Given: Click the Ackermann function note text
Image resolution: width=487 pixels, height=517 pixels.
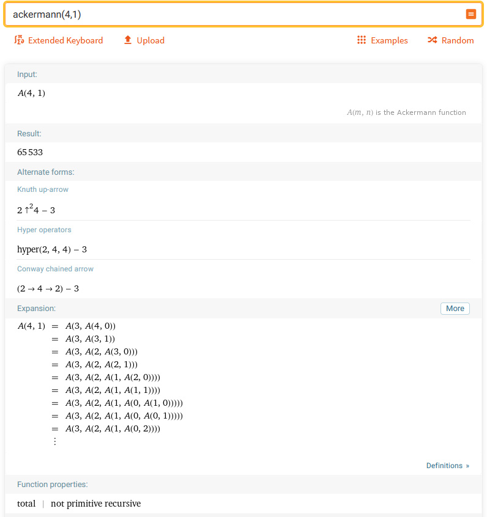Looking at the screenshot, I should [x=406, y=112].
